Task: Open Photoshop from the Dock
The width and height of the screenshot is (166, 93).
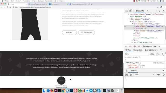Action: click(x=72, y=90)
